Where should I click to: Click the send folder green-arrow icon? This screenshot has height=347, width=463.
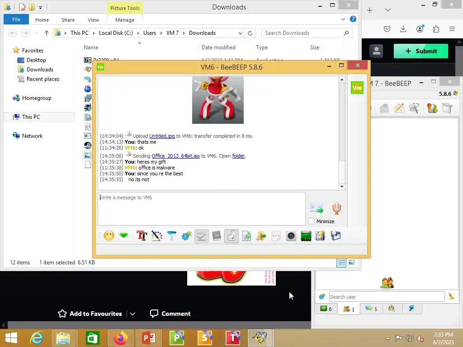pos(261,236)
